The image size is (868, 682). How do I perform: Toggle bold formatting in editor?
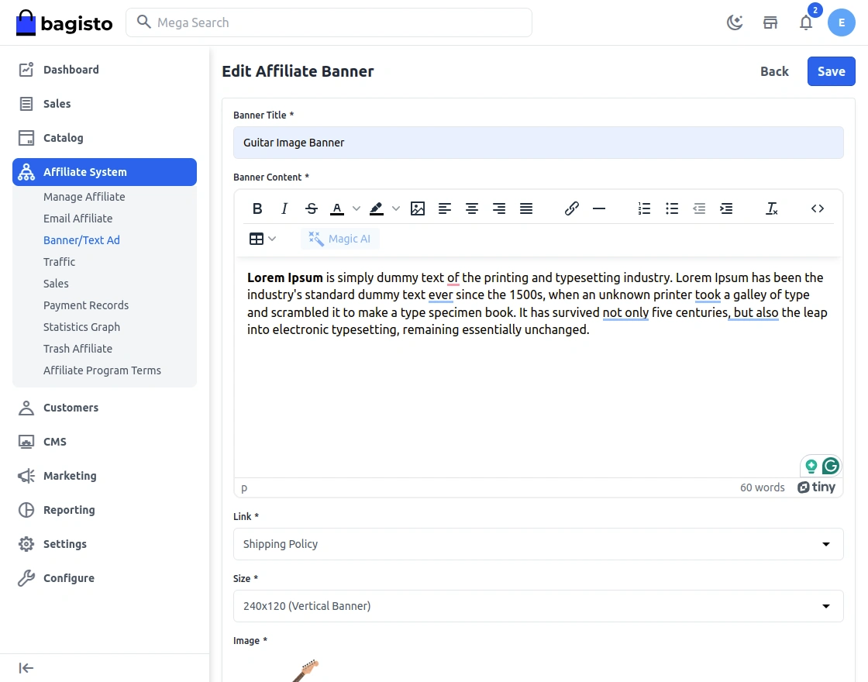click(x=257, y=208)
